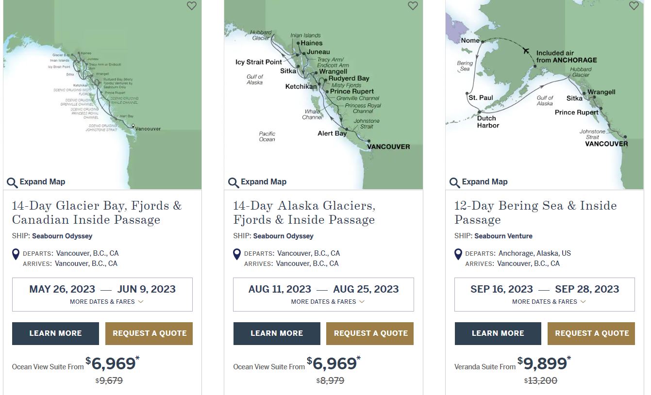Request a quote for Alaska Glaciers cruise
Viewport: 651px width, 395px height.
tap(370, 333)
